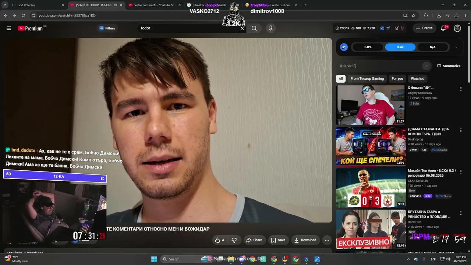Image resolution: width=471 pixels, height=265 pixels.
Task: Click the Download button
Action: pos(305,240)
